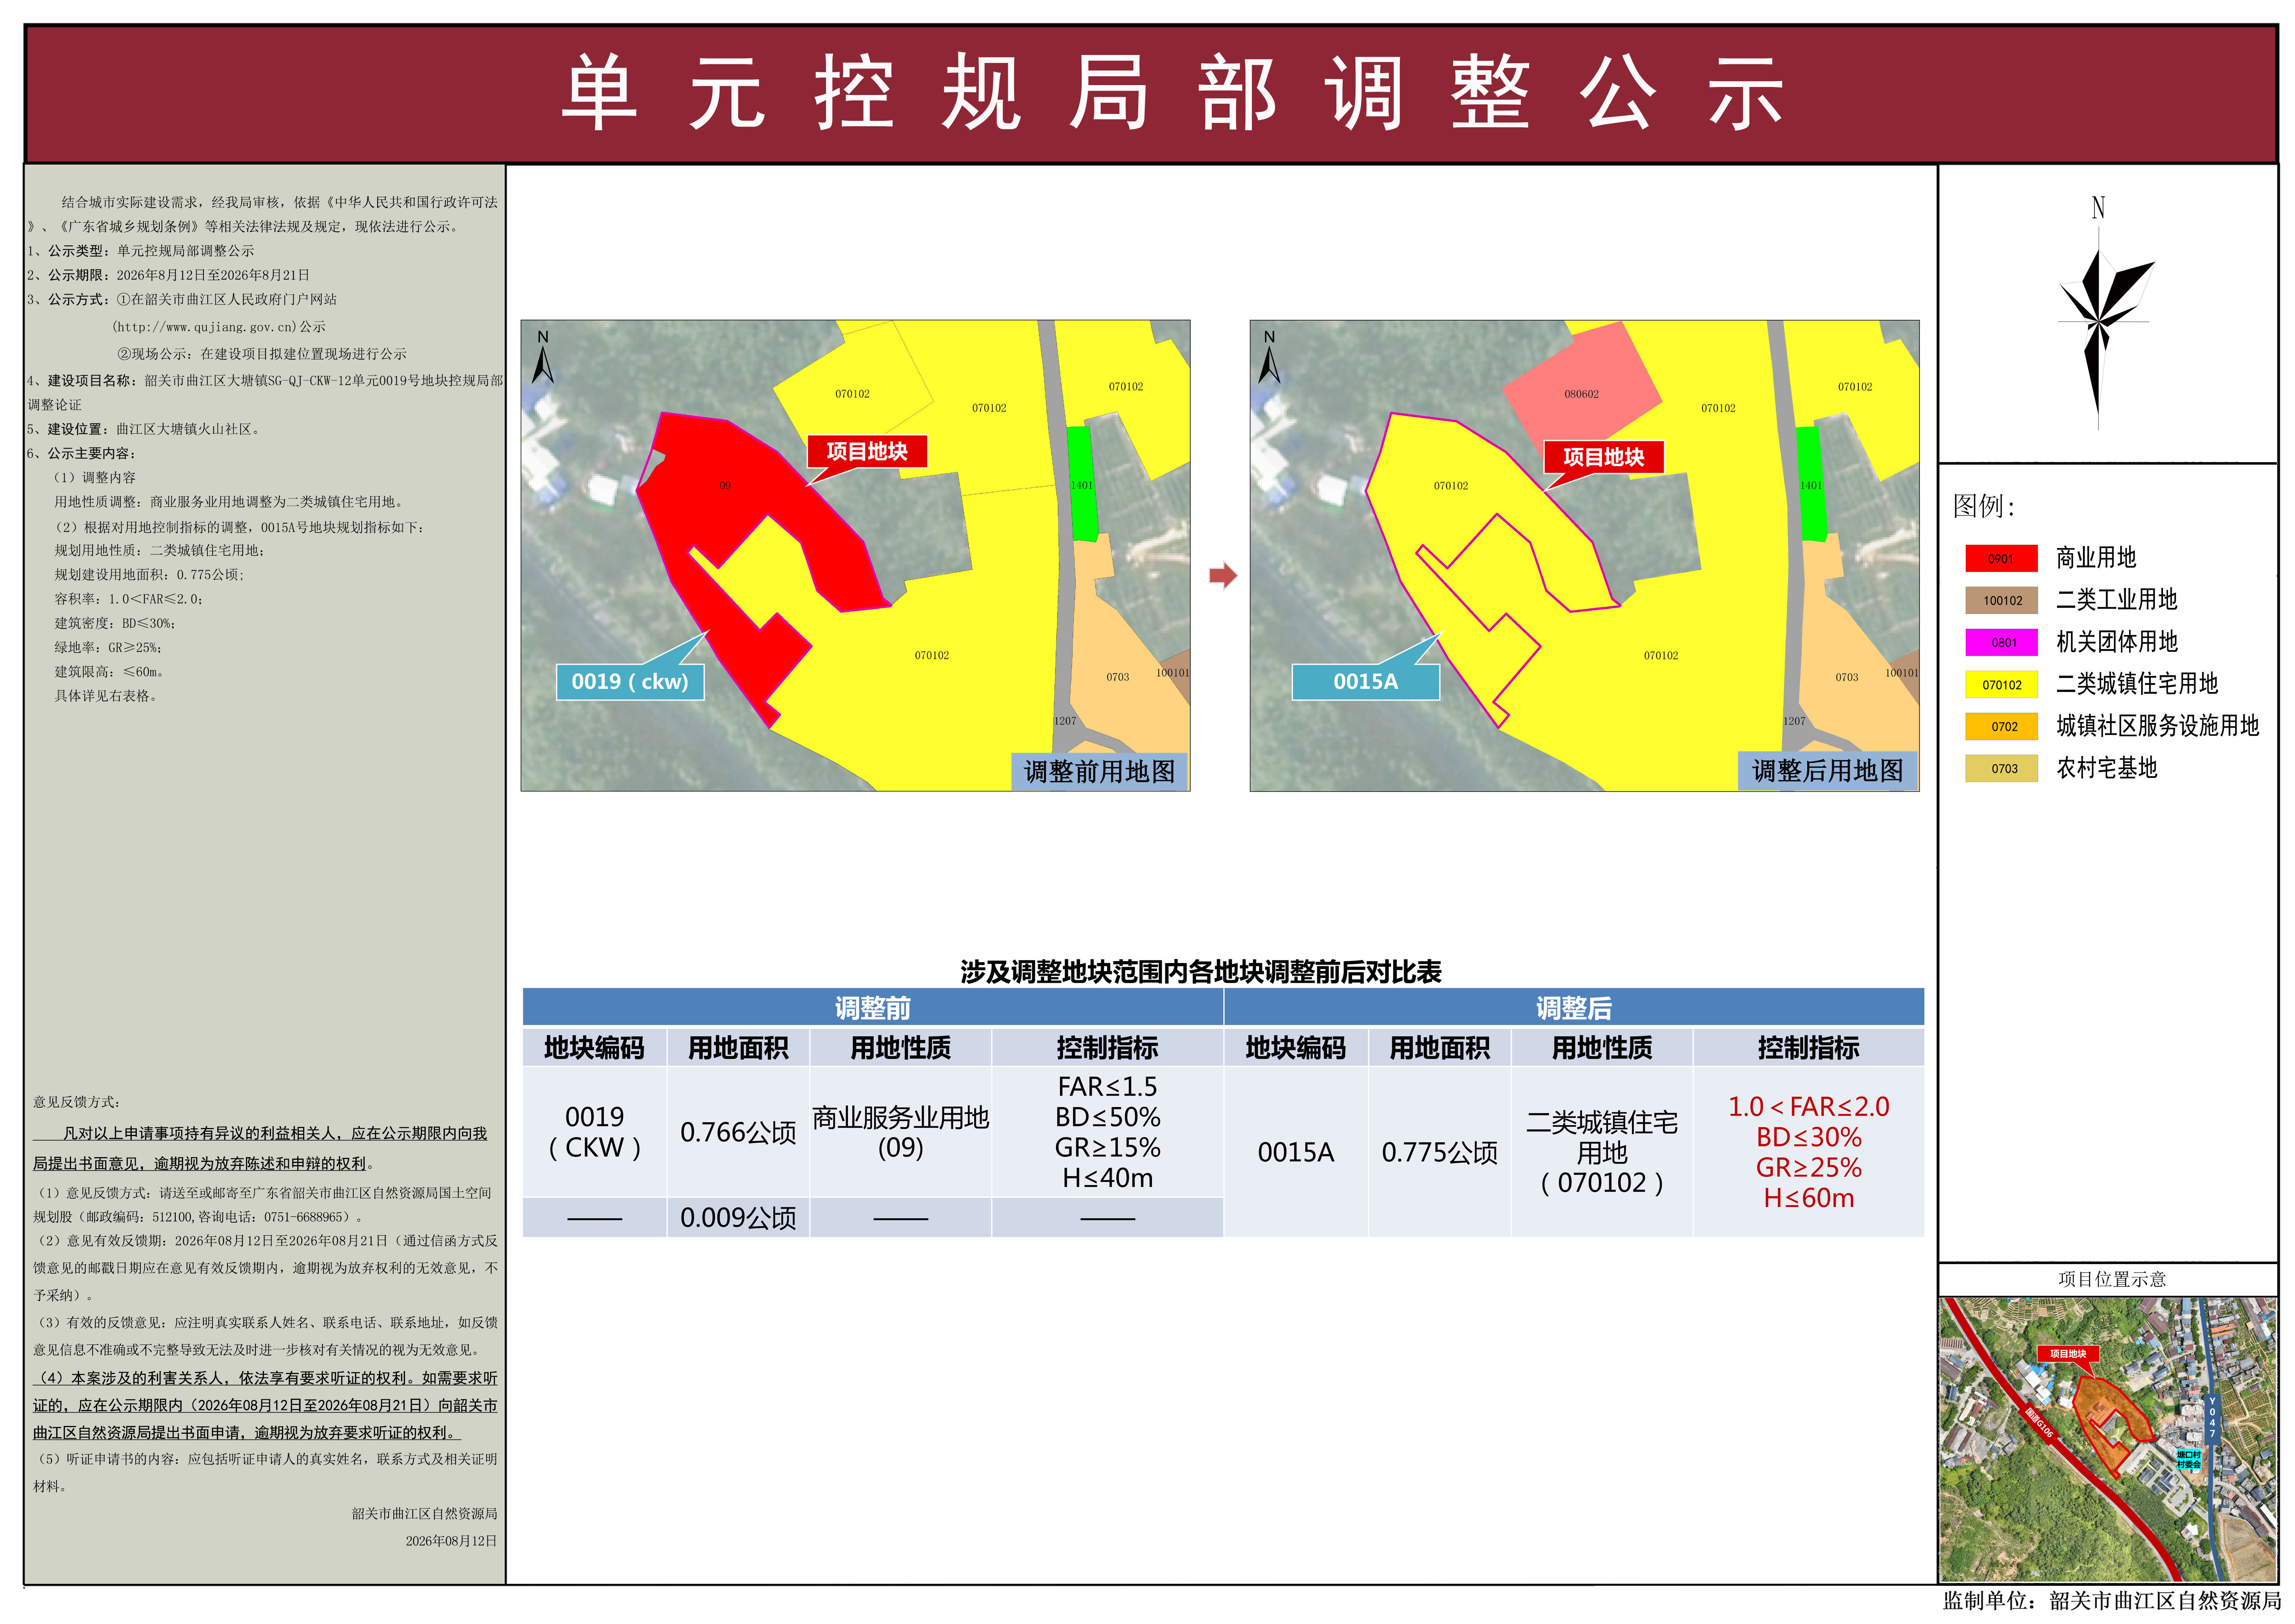Open the 调整前用地图 land-use map
The image size is (2295, 1624).
855,556
